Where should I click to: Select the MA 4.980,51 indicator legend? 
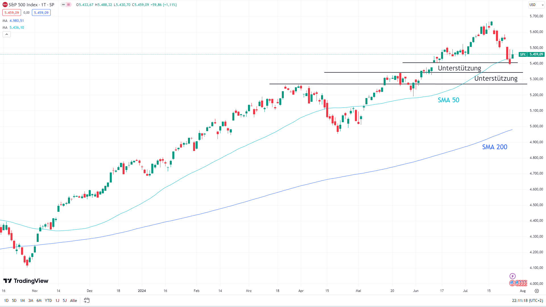point(13,21)
